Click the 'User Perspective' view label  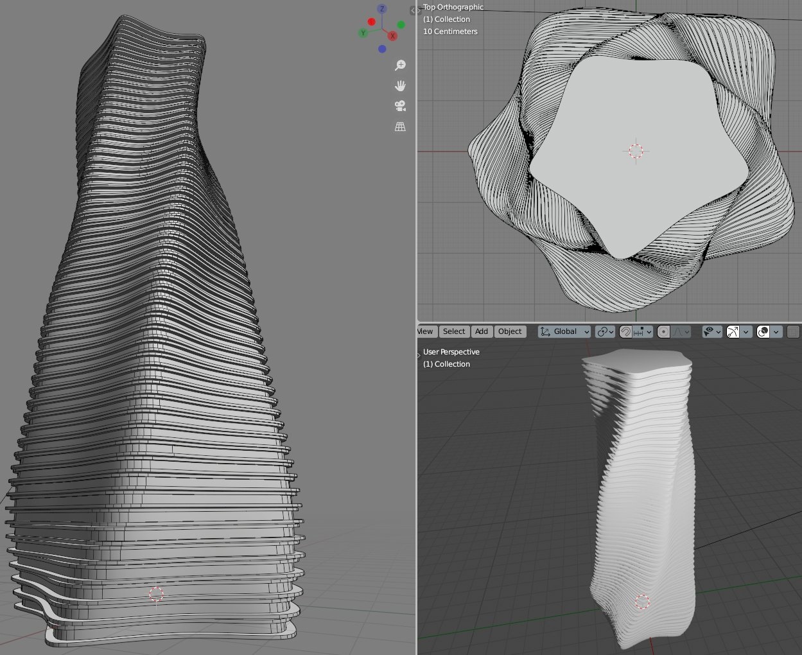pyautogui.click(x=451, y=352)
